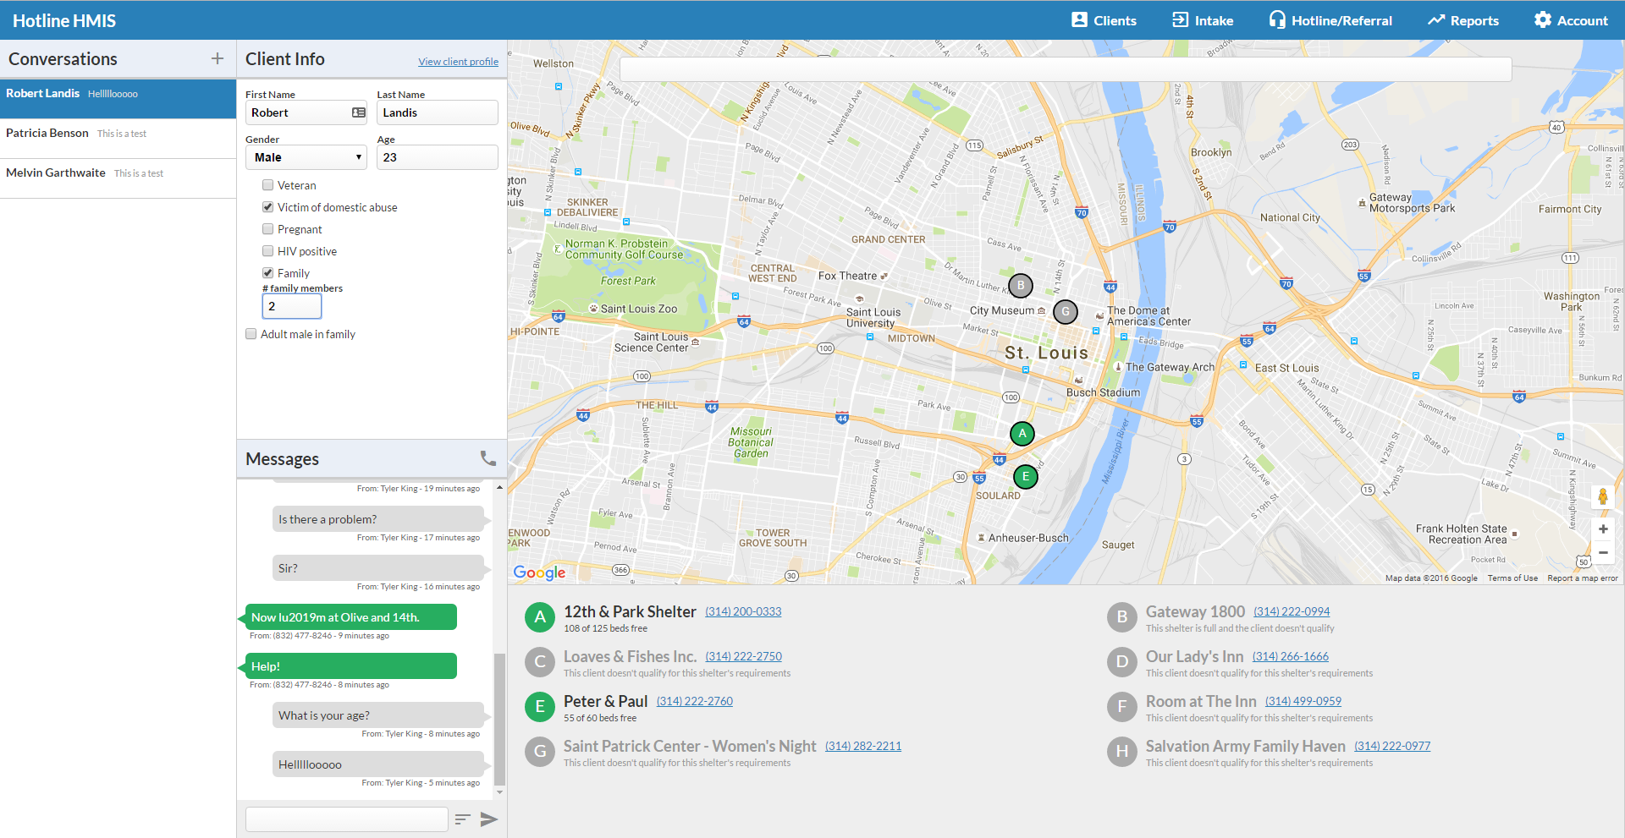Click the Age field
This screenshot has height=838, width=1625.
point(438,157)
